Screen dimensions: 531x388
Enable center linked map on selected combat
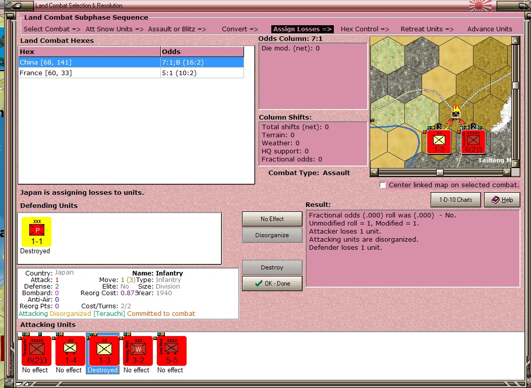[383, 185]
